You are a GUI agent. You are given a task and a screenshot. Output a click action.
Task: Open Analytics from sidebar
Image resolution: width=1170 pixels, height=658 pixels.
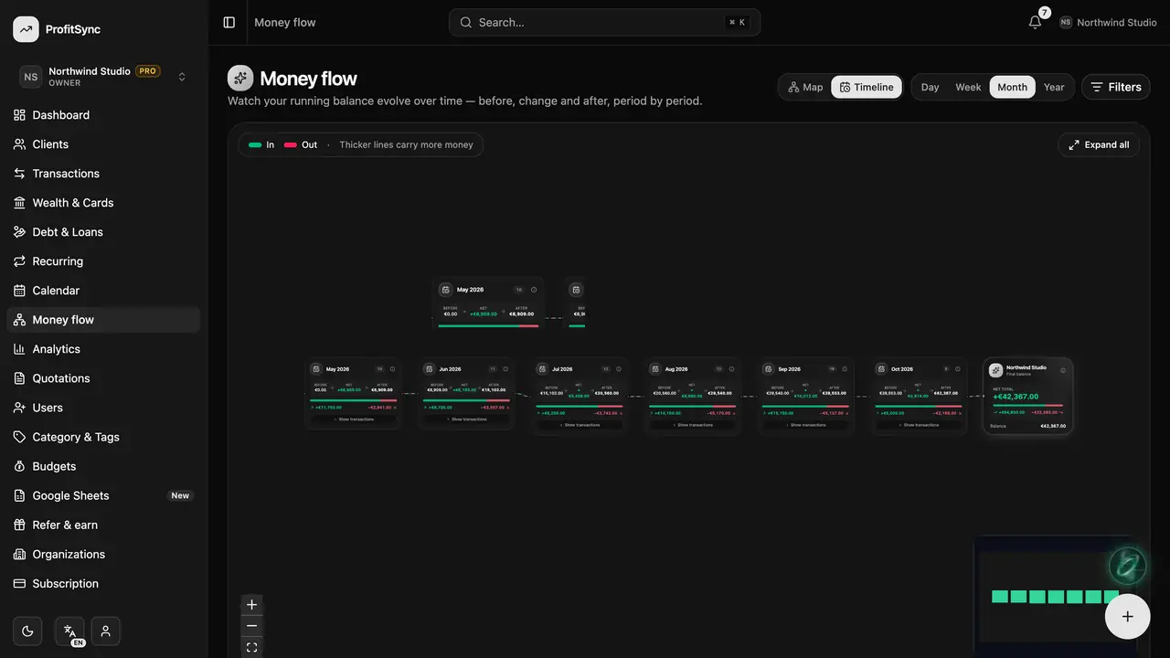tap(103, 349)
